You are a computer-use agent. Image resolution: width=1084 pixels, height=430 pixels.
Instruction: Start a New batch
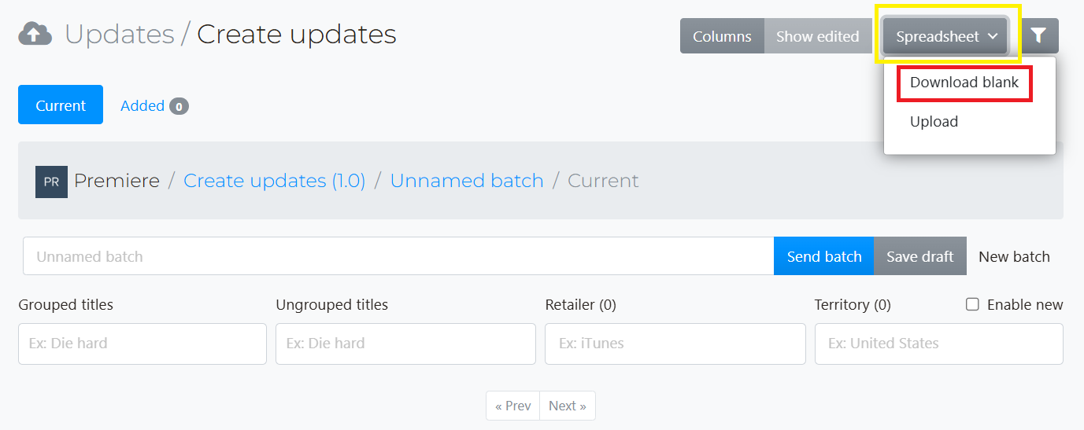click(1014, 256)
